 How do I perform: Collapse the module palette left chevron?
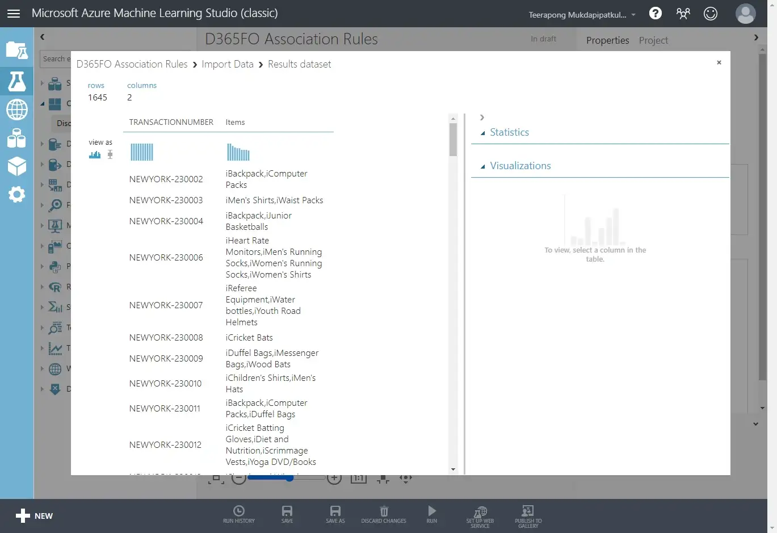pos(43,37)
